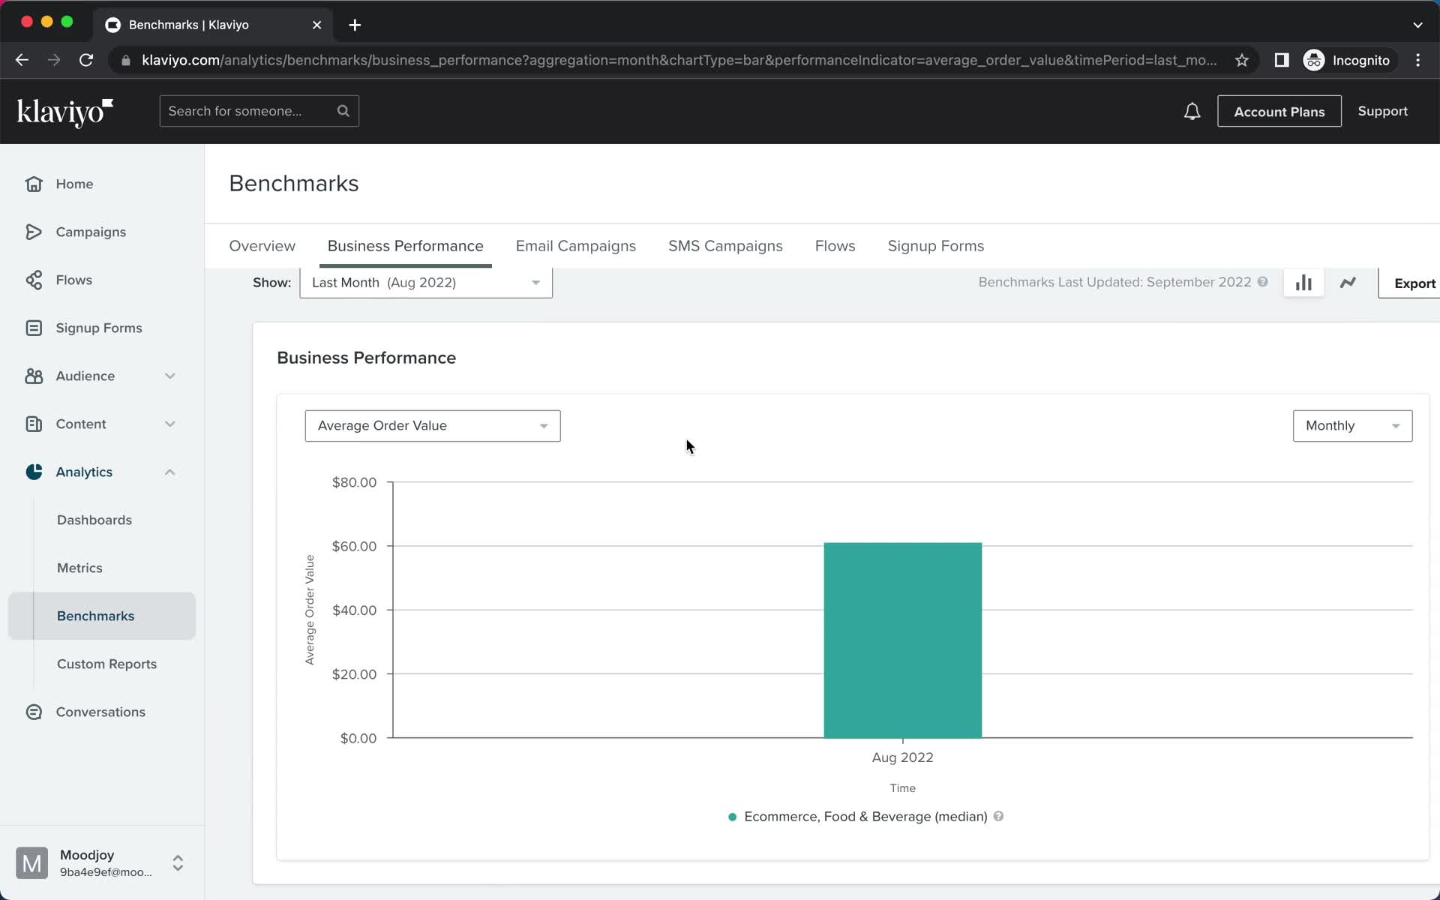
Task: Click the Conversations chat icon
Action: 34,712
